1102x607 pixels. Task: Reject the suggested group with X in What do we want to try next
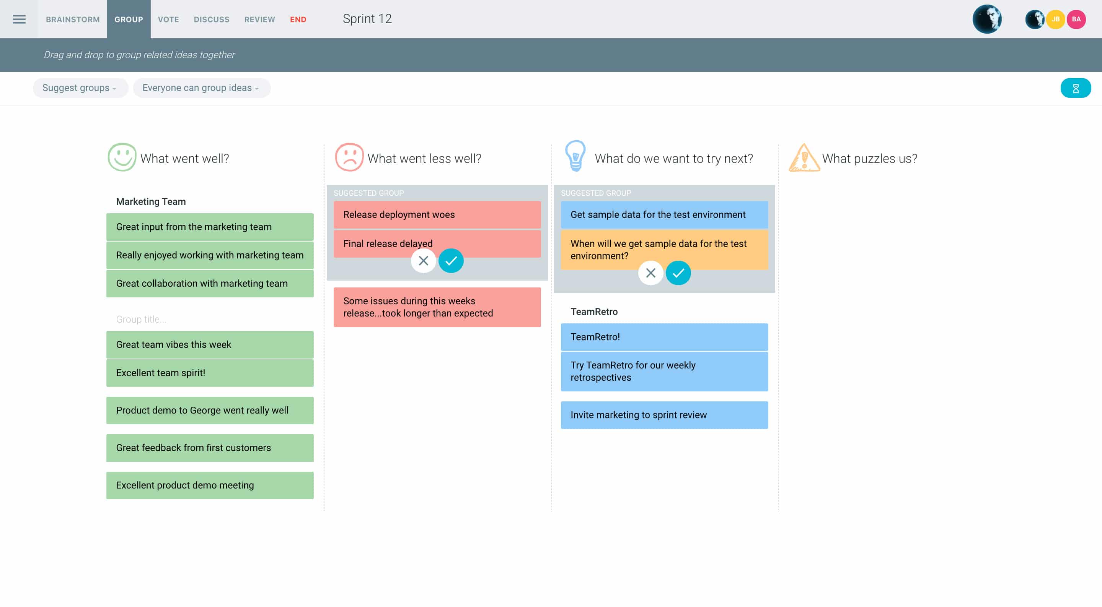coord(649,272)
